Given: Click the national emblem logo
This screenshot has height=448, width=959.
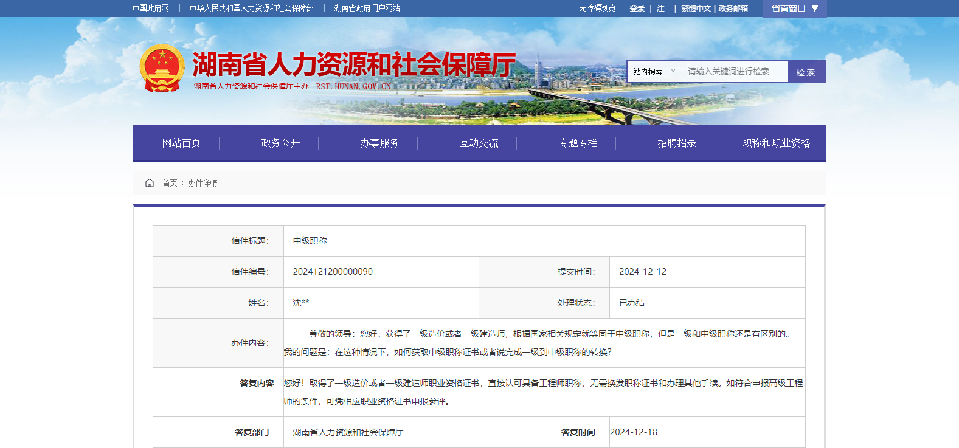Looking at the screenshot, I should [162, 68].
